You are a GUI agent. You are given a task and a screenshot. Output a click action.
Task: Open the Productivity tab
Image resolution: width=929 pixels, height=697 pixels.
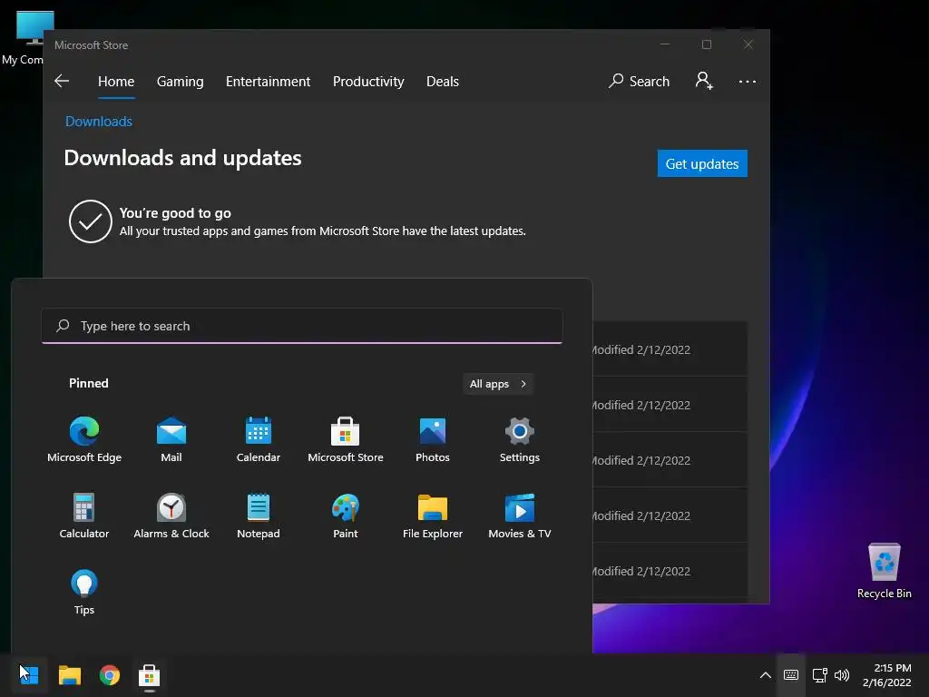(x=368, y=81)
